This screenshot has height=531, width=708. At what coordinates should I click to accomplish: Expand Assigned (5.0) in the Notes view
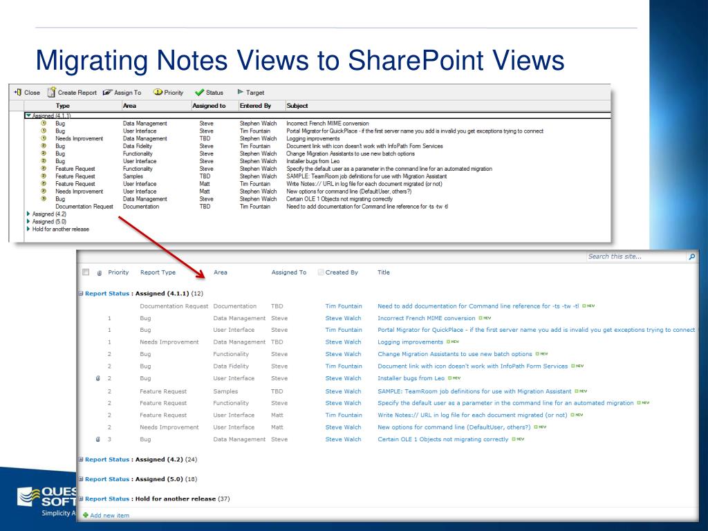[28, 222]
